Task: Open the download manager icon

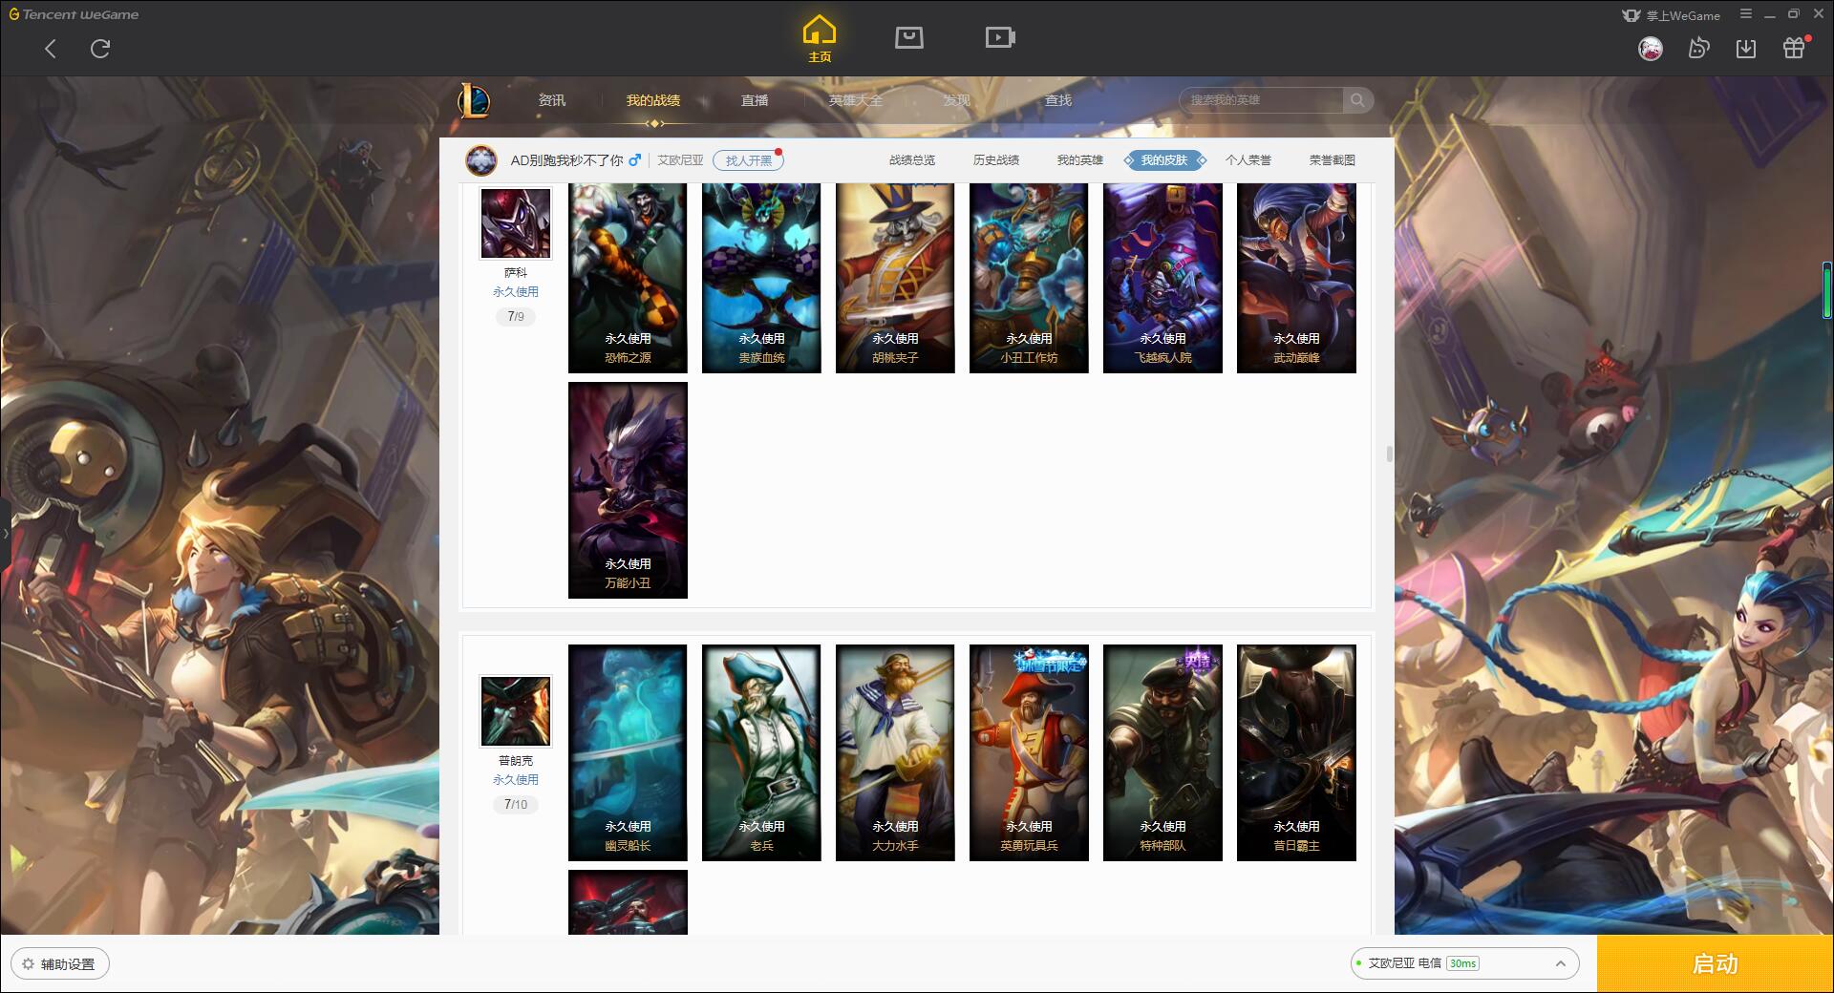Action: [x=1746, y=49]
